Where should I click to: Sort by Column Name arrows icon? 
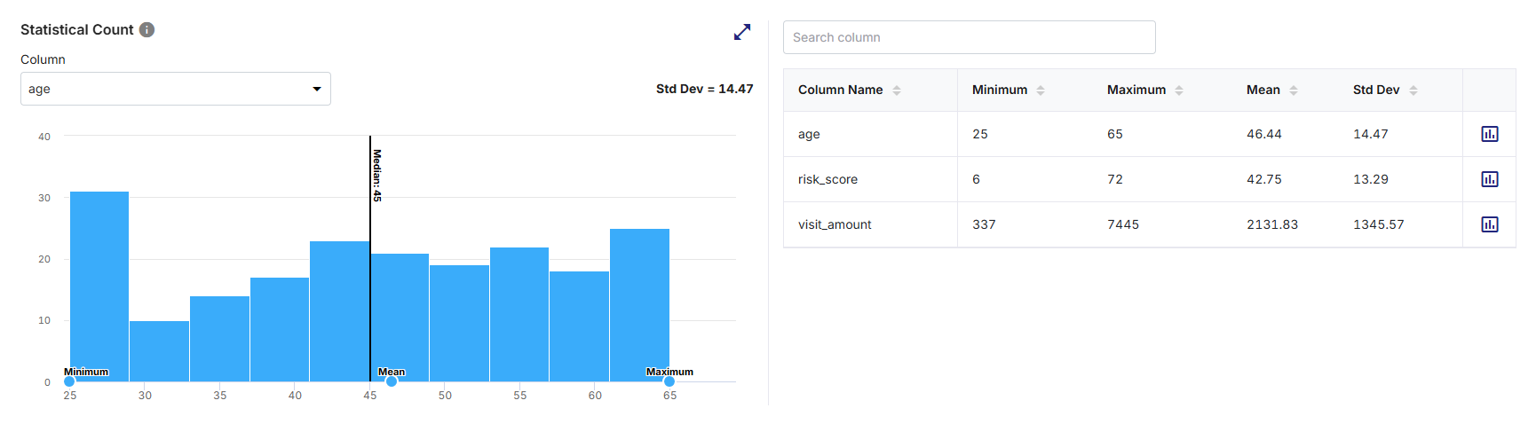[897, 90]
